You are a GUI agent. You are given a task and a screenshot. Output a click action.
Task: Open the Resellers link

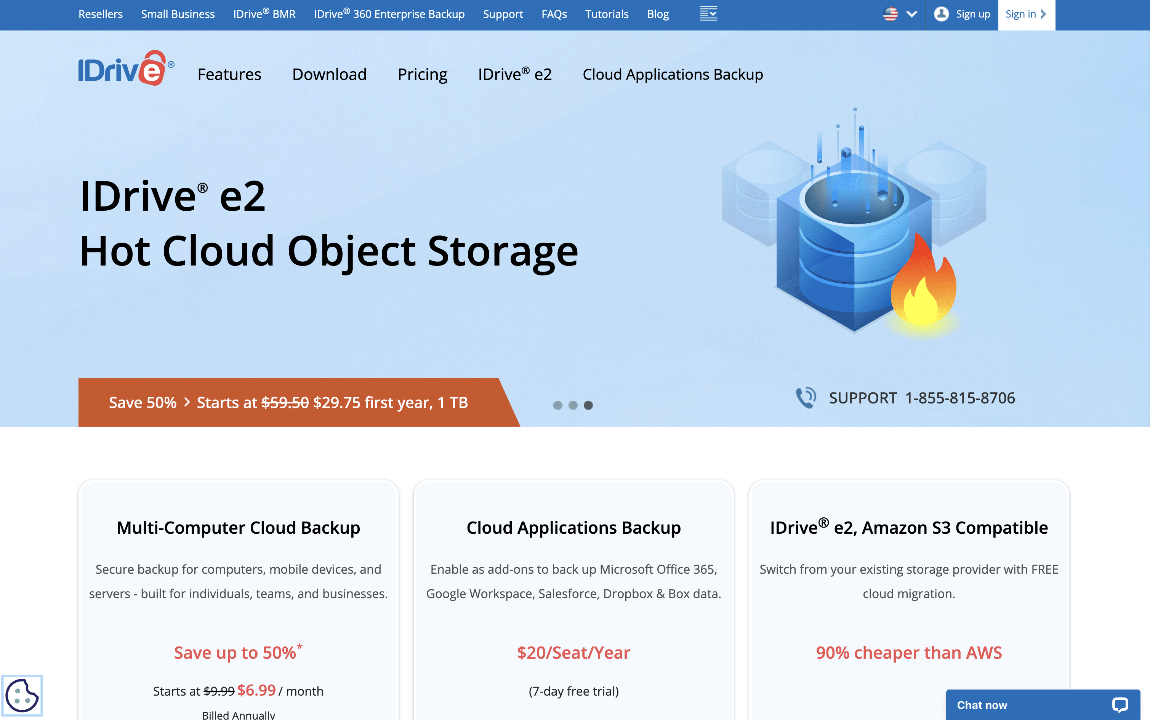[x=101, y=14]
